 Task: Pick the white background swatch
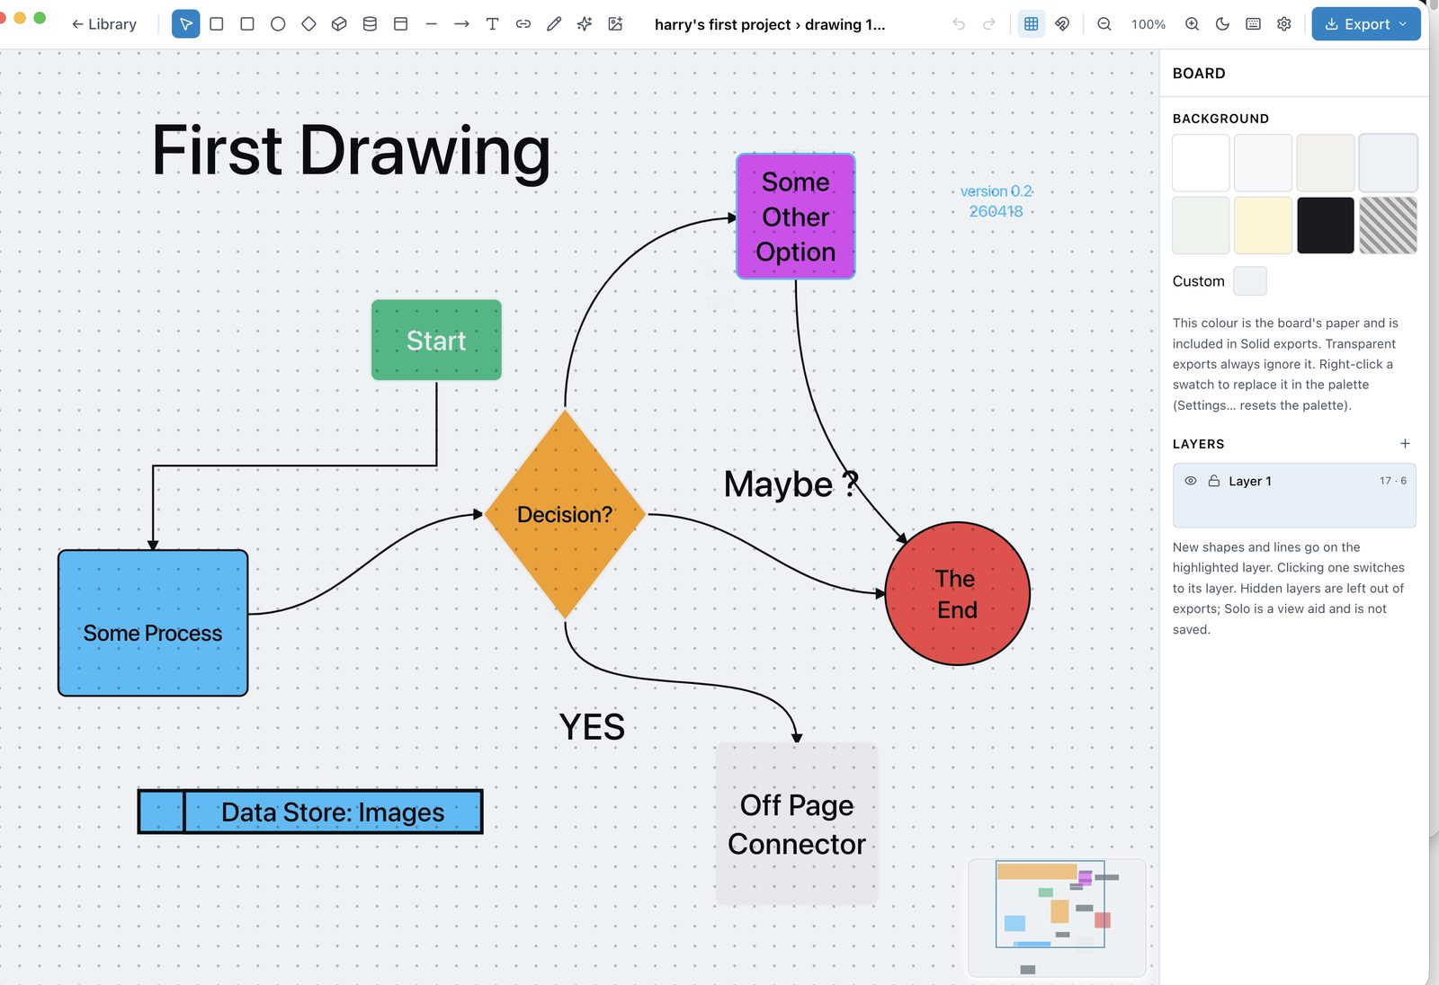click(x=1201, y=163)
